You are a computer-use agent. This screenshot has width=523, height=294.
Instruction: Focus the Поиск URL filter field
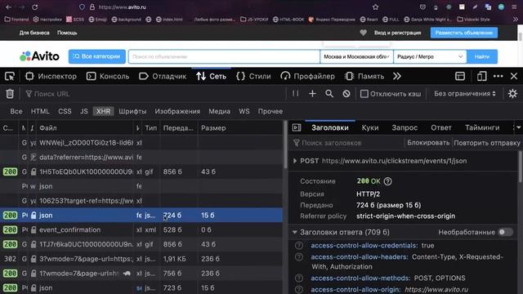[154, 94]
